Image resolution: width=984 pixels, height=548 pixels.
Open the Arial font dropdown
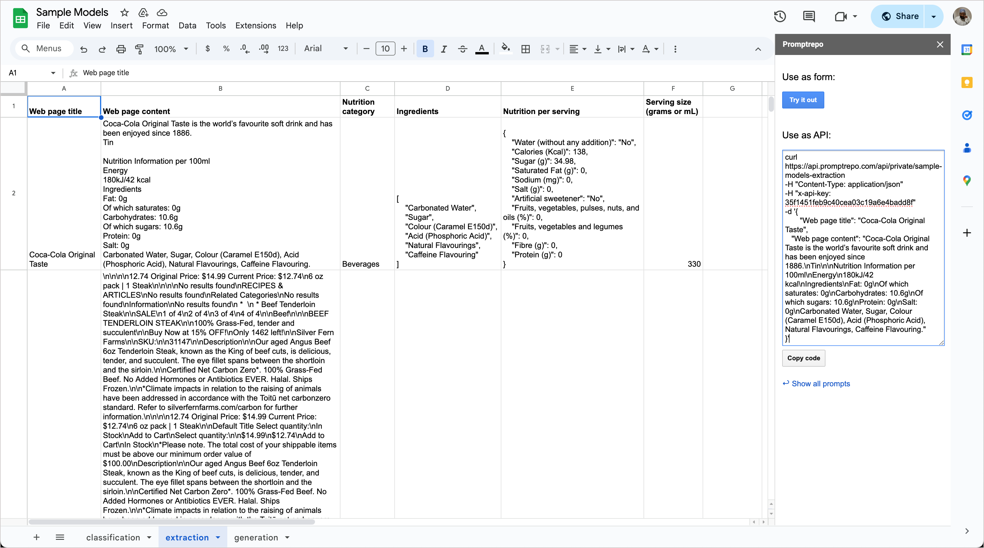click(x=326, y=49)
